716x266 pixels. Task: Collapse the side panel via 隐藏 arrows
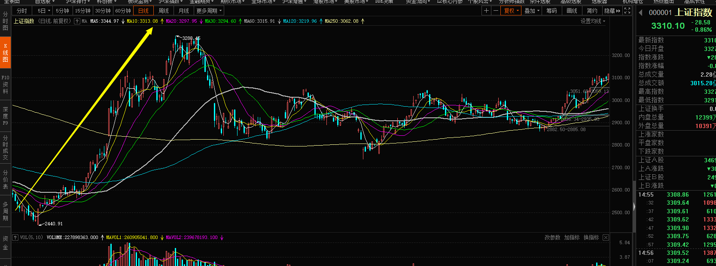click(612, 11)
